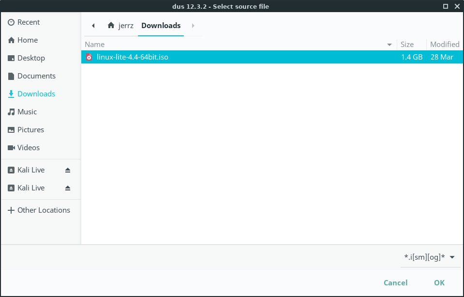Open Other Locations in sidebar
The height and width of the screenshot is (297, 464).
click(44, 210)
